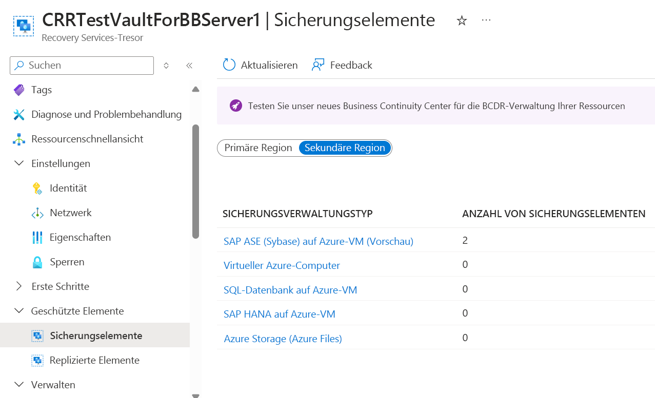655x398 pixels.
Task: Select the Sekundäre Region toggle
Action: point(345,148)
